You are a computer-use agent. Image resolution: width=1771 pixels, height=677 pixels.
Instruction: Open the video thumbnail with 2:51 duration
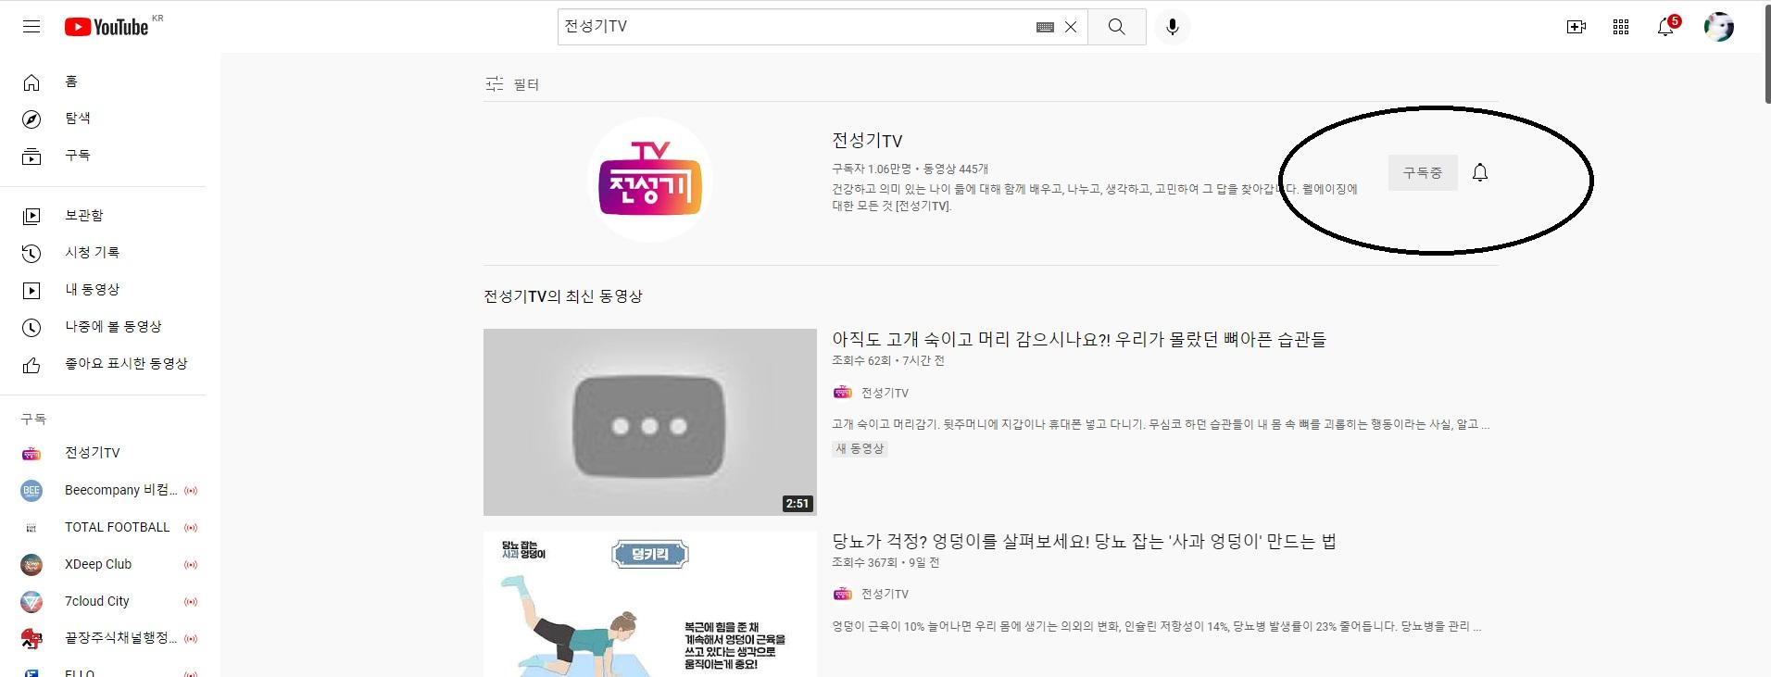pyautogui.click(x=650, y=422)
